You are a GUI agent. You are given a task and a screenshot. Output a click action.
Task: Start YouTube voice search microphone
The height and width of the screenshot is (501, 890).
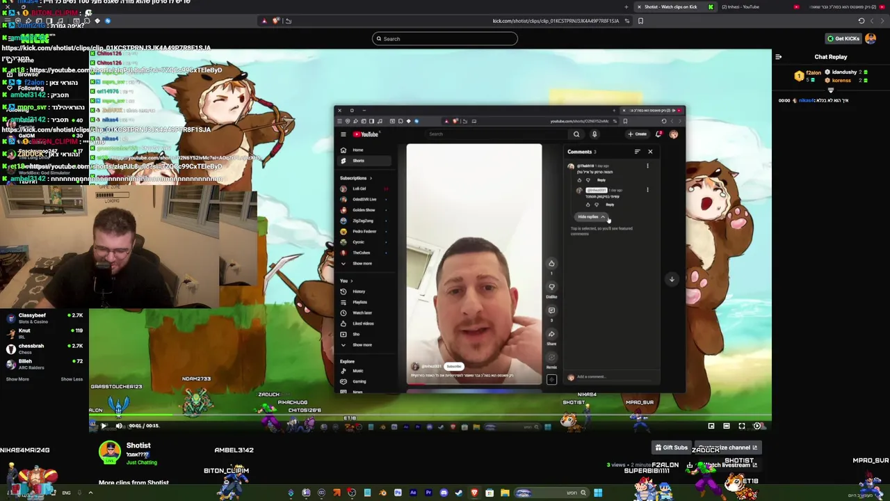point(594,134)
